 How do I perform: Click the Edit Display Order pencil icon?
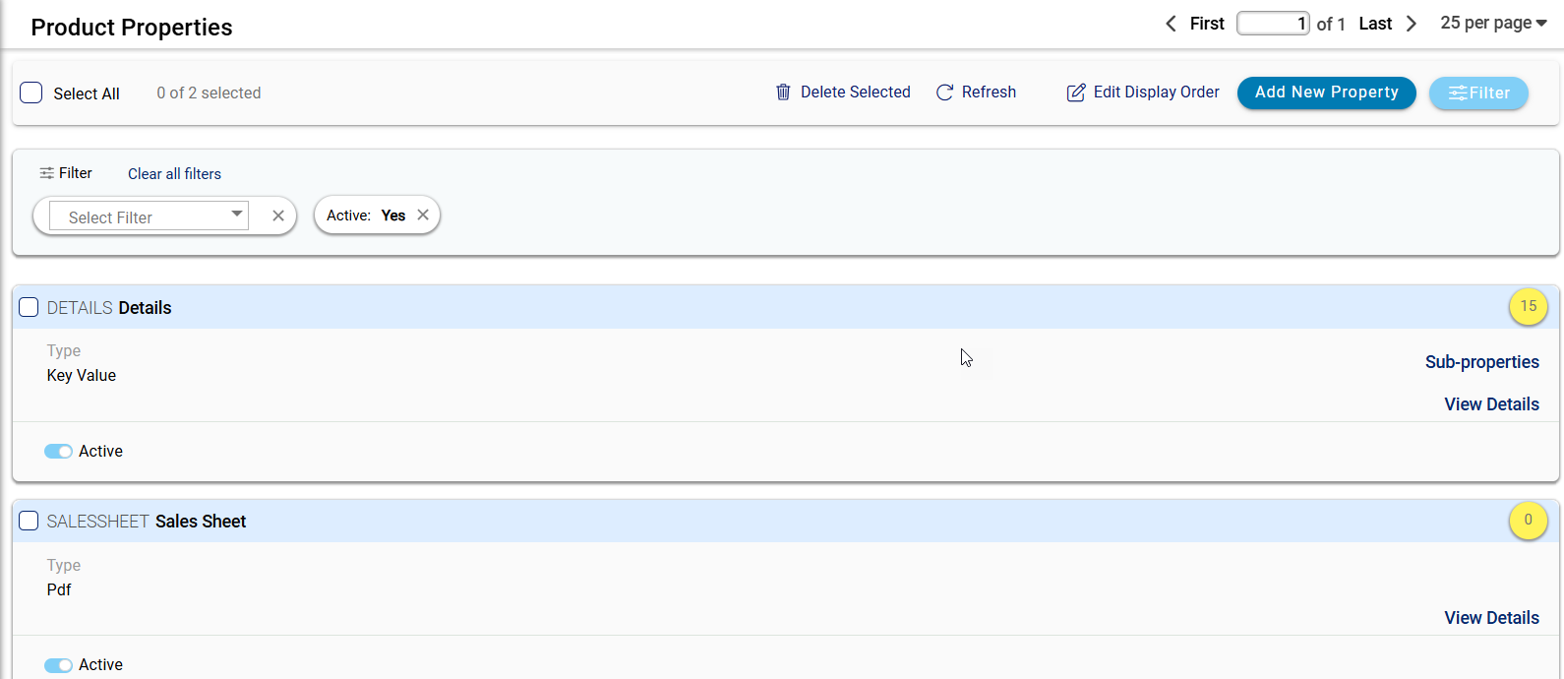(1076, 93)
